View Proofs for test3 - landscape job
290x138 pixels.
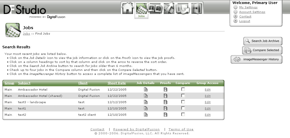point(165,102)
